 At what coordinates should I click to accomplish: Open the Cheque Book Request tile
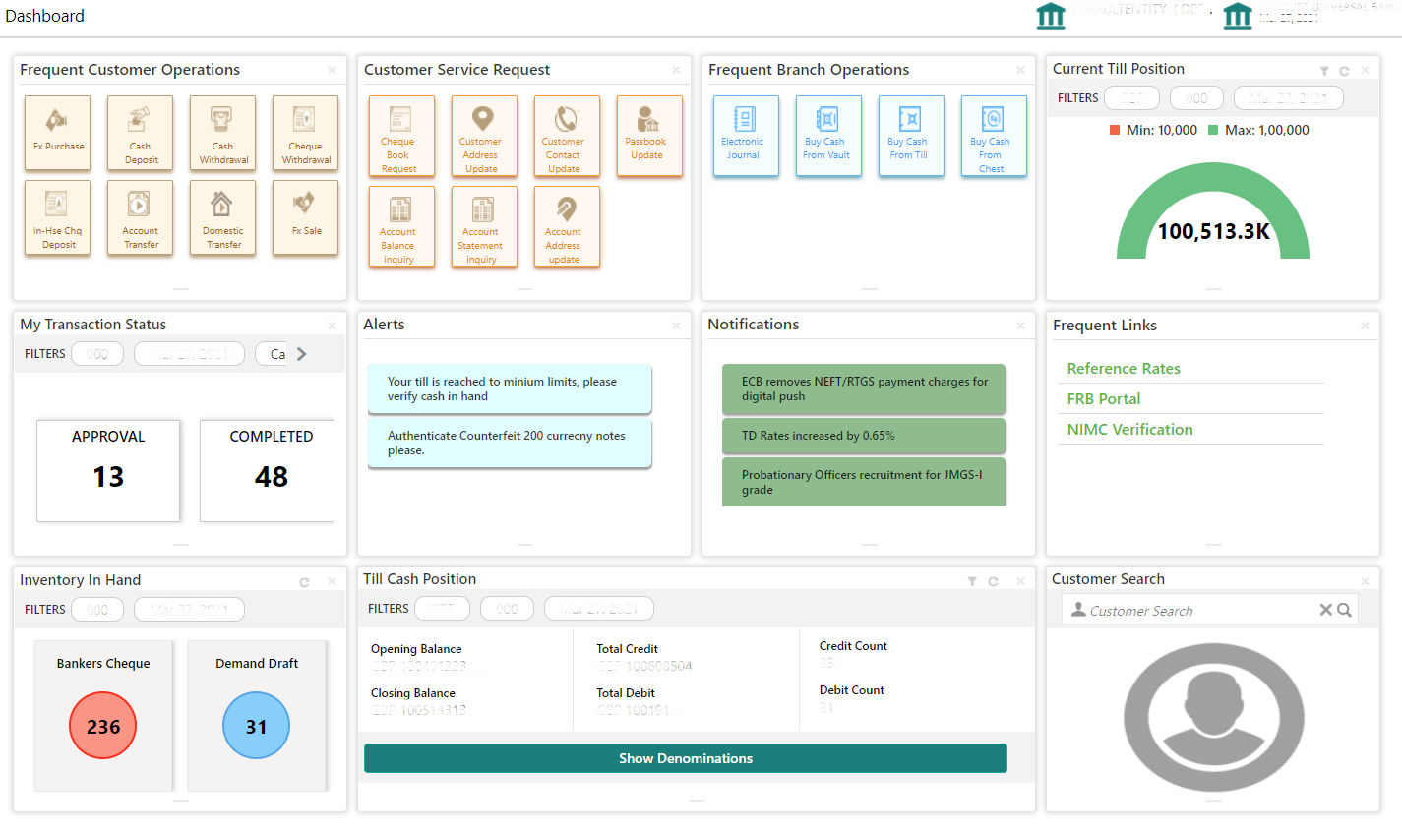click(401, 136)
